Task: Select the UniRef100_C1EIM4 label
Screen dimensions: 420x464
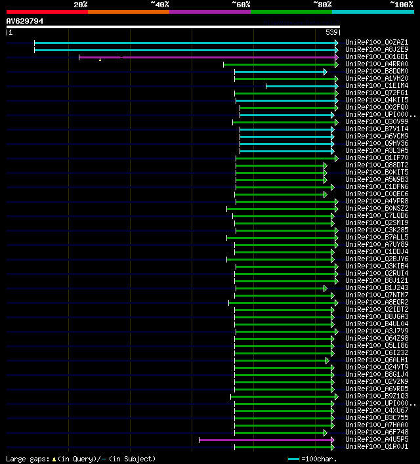Action: (377, 85)
